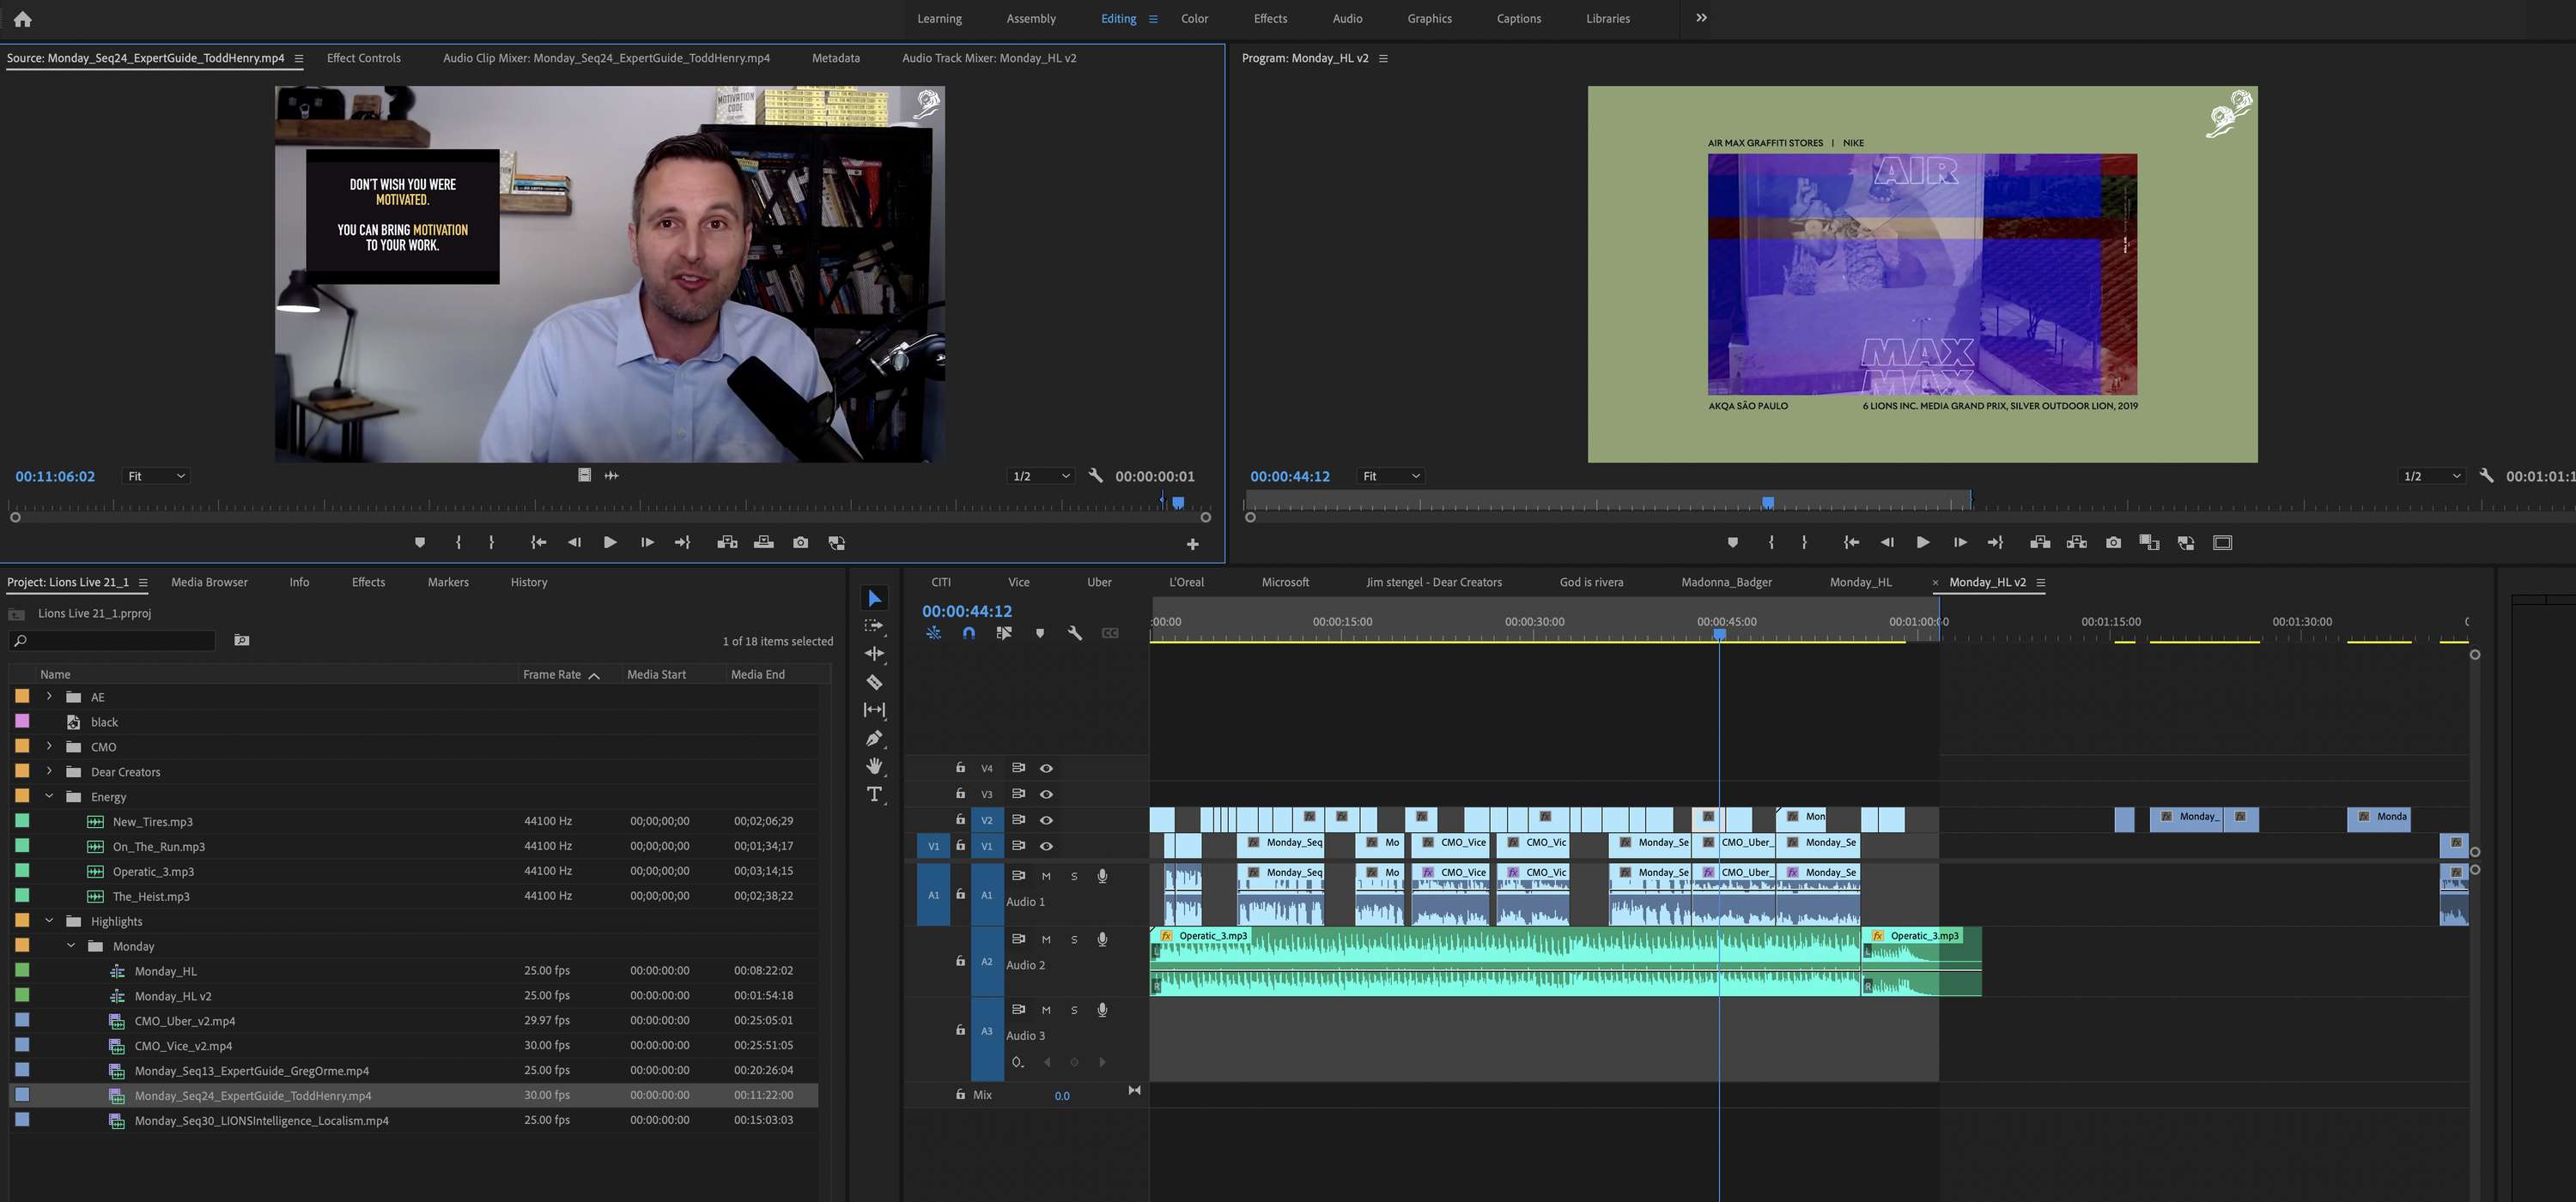
Task: Click Source timecode 00:11:06:02
Action: (x=55, y=477)
